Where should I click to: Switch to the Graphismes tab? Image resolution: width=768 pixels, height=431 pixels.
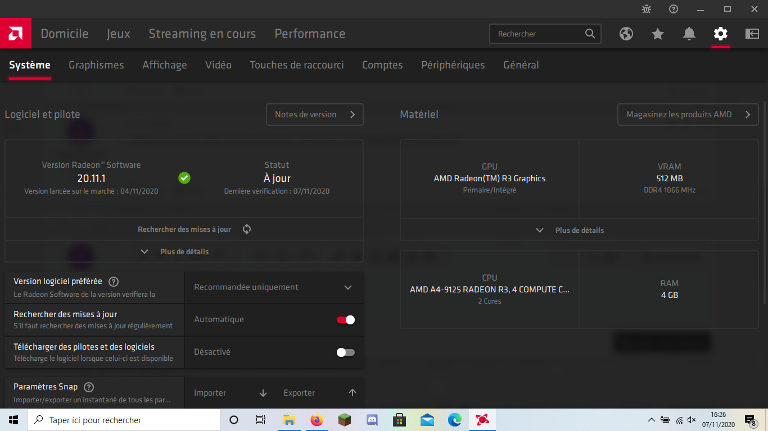(x=96, y=65)
